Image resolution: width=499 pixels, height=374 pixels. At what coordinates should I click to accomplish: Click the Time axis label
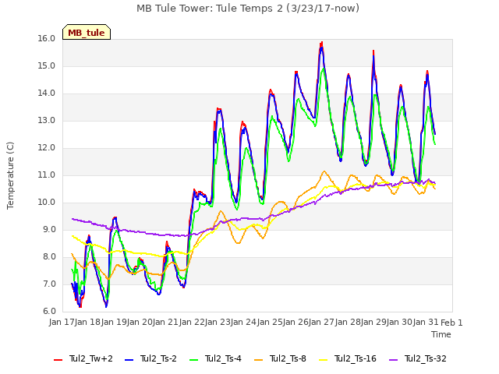click(x=441, y=334)
